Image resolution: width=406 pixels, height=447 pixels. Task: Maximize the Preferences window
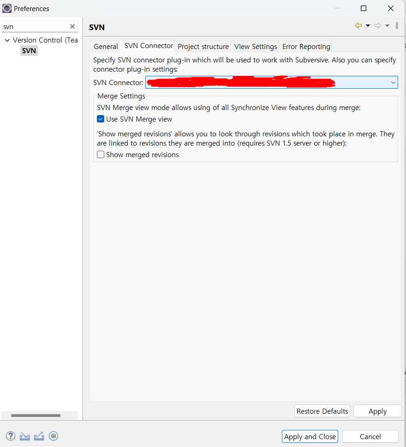(363, 9)
